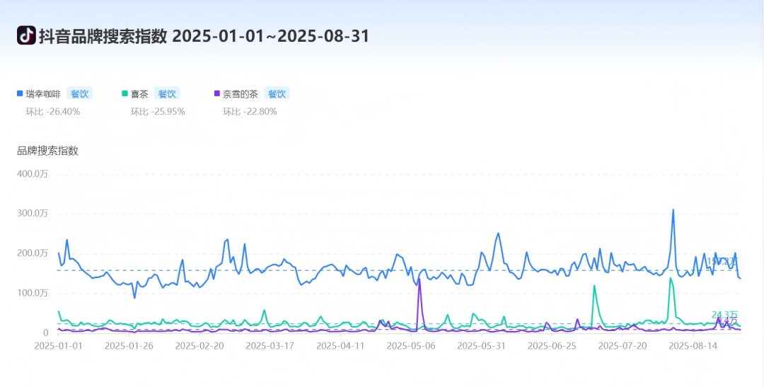Screen dimensions: 764x387
Task: Click the 餐饮 tag next to 瑞幸咖啡
Action: point(79,93)
